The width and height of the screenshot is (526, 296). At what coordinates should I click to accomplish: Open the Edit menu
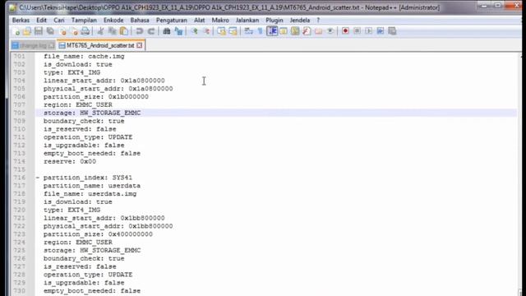pyautogui.click(x=41, y=20)
